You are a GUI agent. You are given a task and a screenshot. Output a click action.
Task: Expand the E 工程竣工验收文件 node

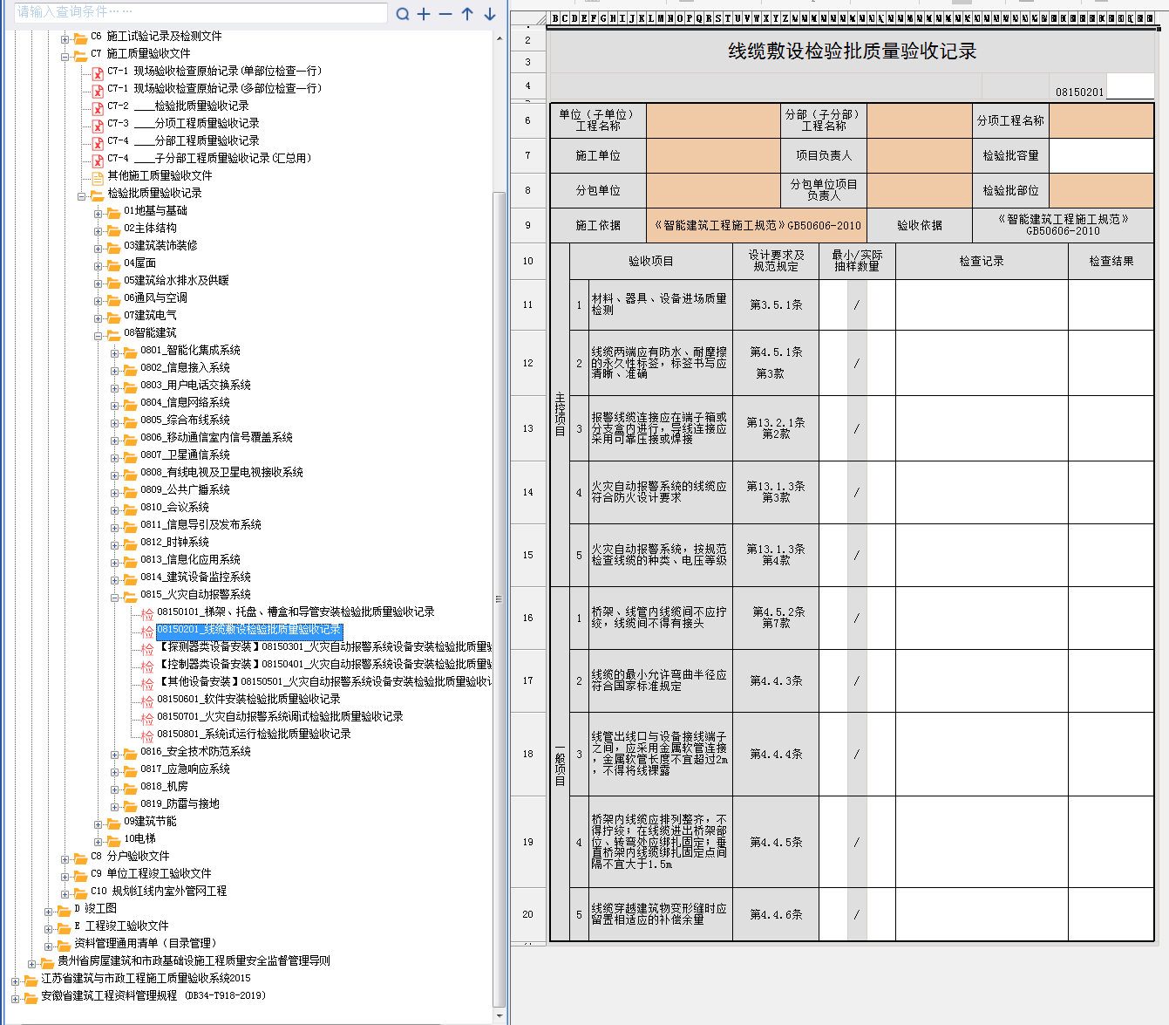(49, 929)
